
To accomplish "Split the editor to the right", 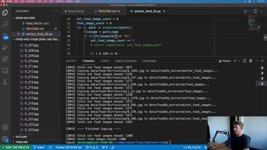I will 255,11.
